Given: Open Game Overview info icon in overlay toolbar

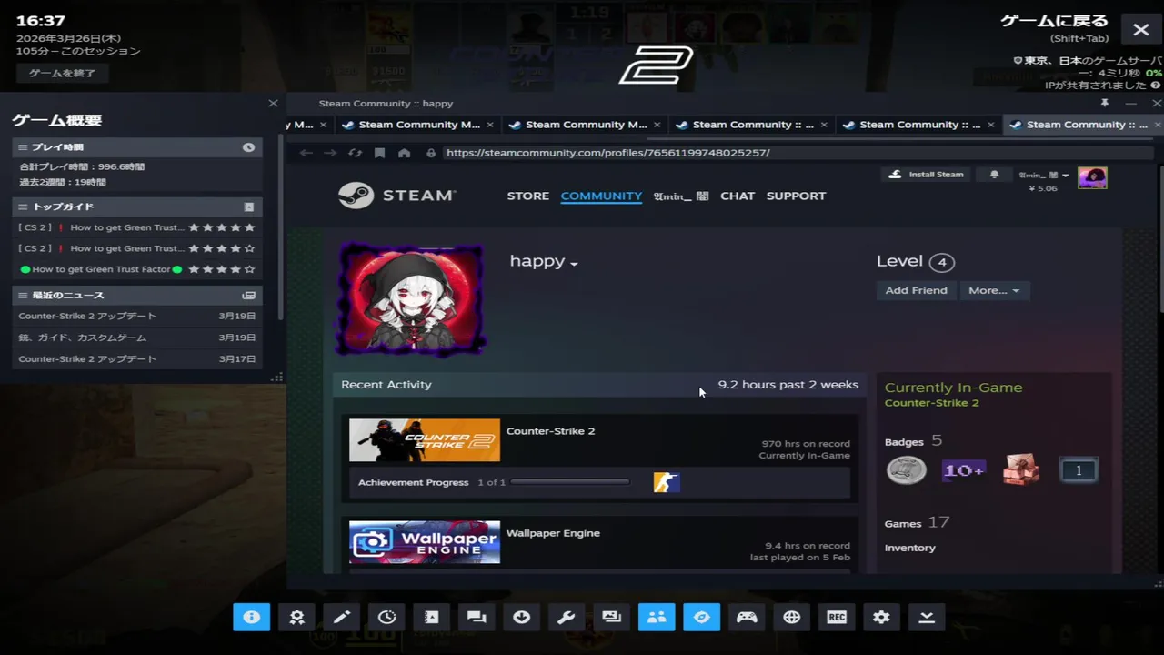Looking at the screenshot, I should pyautogui.click(x=252, y=617).
